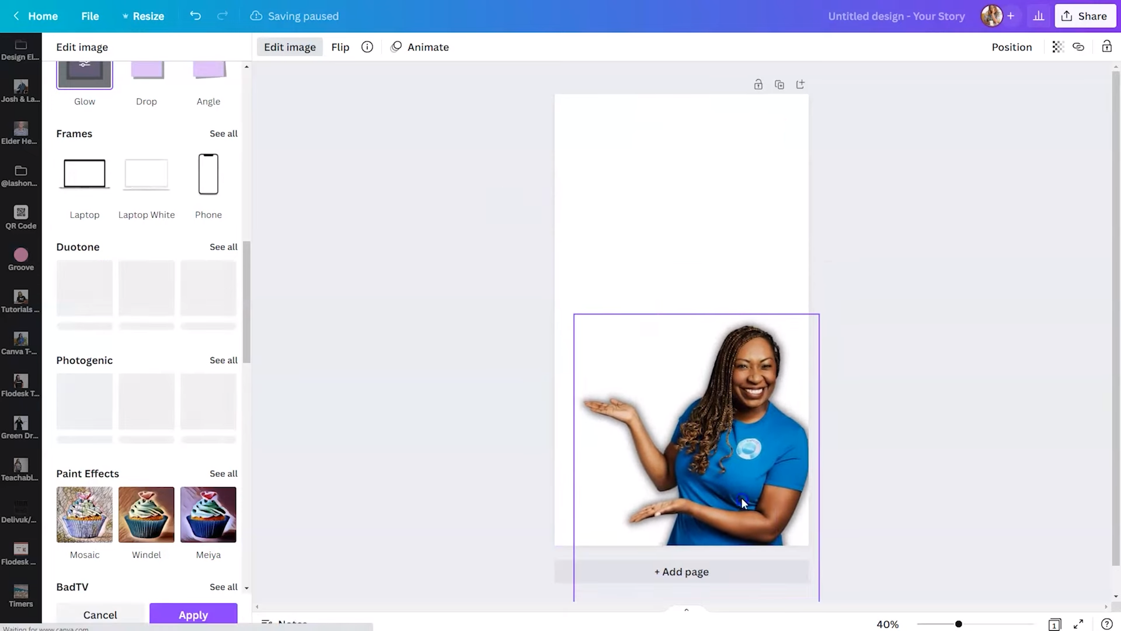The width and height of the screenshot is (1121, 631).
Task: Enter fullscreen presentation mode
Action: [1078, 624]
